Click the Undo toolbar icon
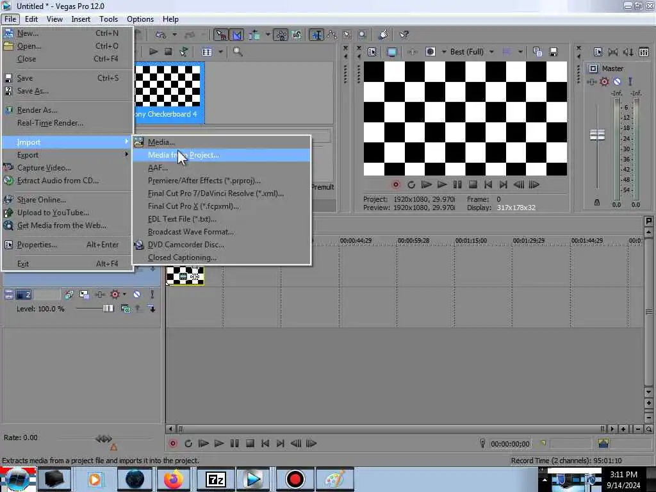Viewport: 656px width, 492px height. [161, 35]
